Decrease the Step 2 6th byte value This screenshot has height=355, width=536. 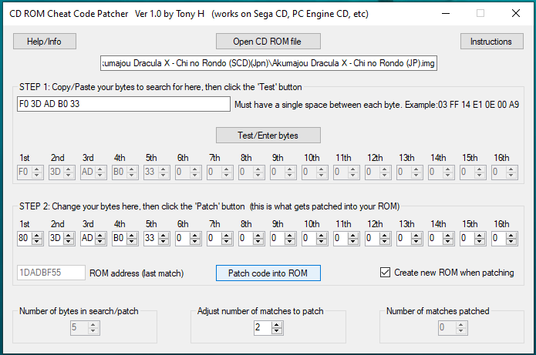point(195,242)
